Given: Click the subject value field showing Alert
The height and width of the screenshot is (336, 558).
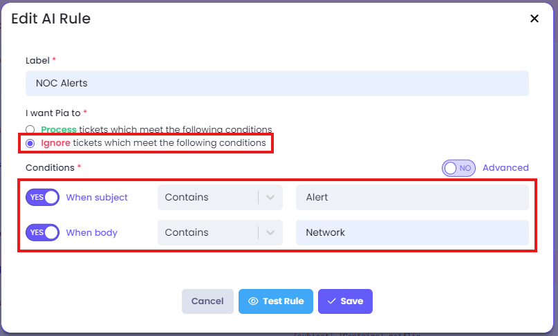Looking at the screenshot, I should [412, 197].
